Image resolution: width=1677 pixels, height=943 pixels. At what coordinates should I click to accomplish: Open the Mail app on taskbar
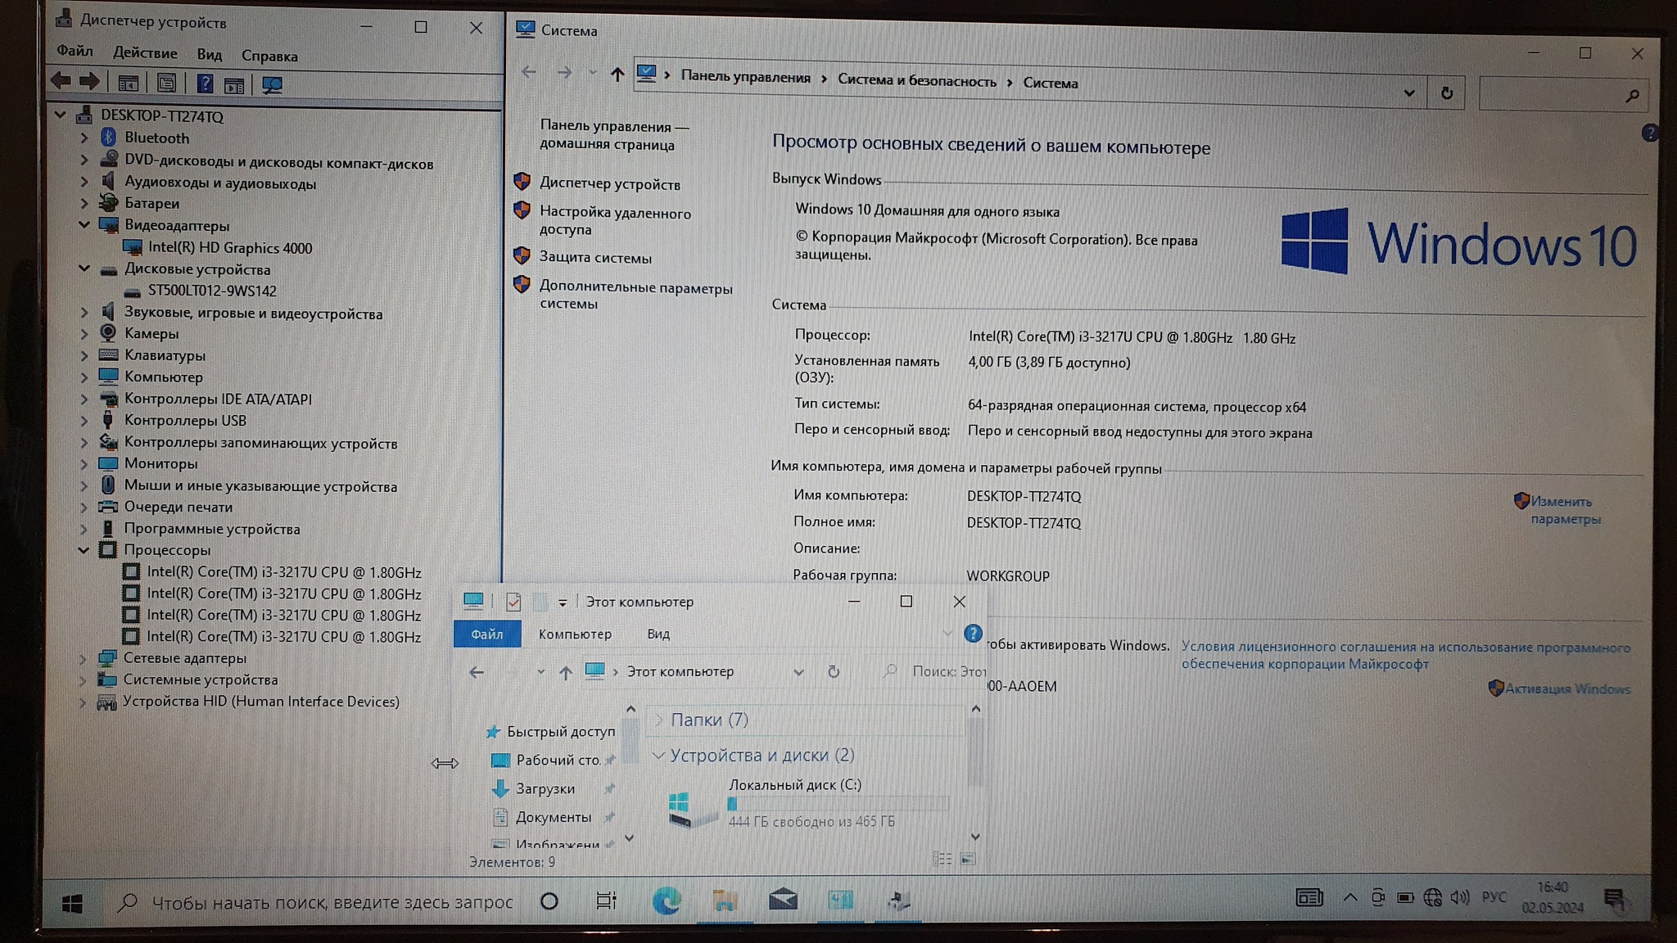783,900
